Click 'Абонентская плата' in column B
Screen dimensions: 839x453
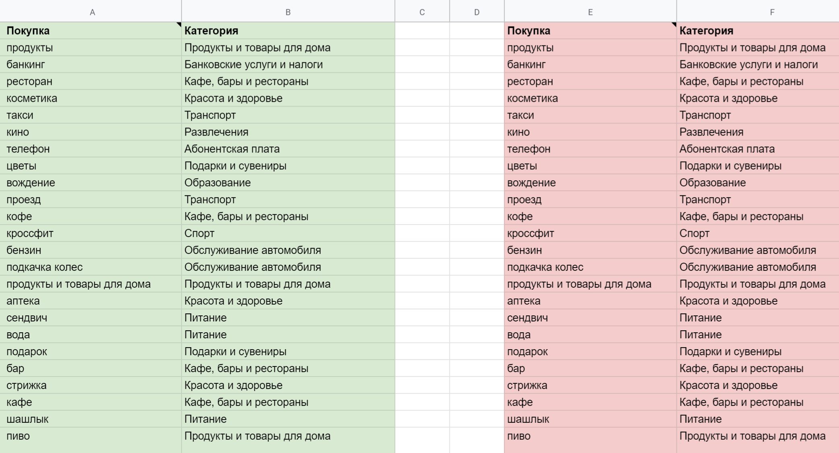(x=288, y=149)
